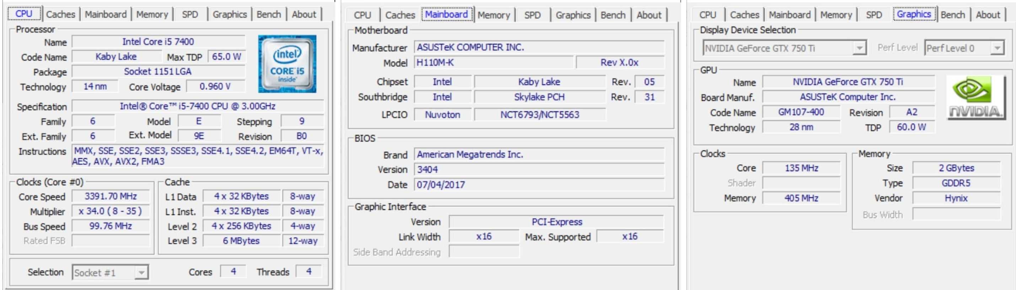Select CPU tab in the right panel

point(708,15)
